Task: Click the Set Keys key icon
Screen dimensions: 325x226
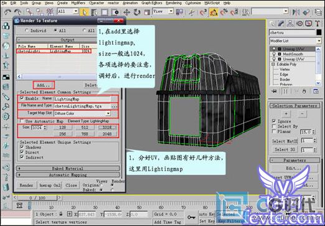Action: tap(191, 217)
